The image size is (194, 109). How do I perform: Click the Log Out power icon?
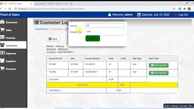click(176, 15)
